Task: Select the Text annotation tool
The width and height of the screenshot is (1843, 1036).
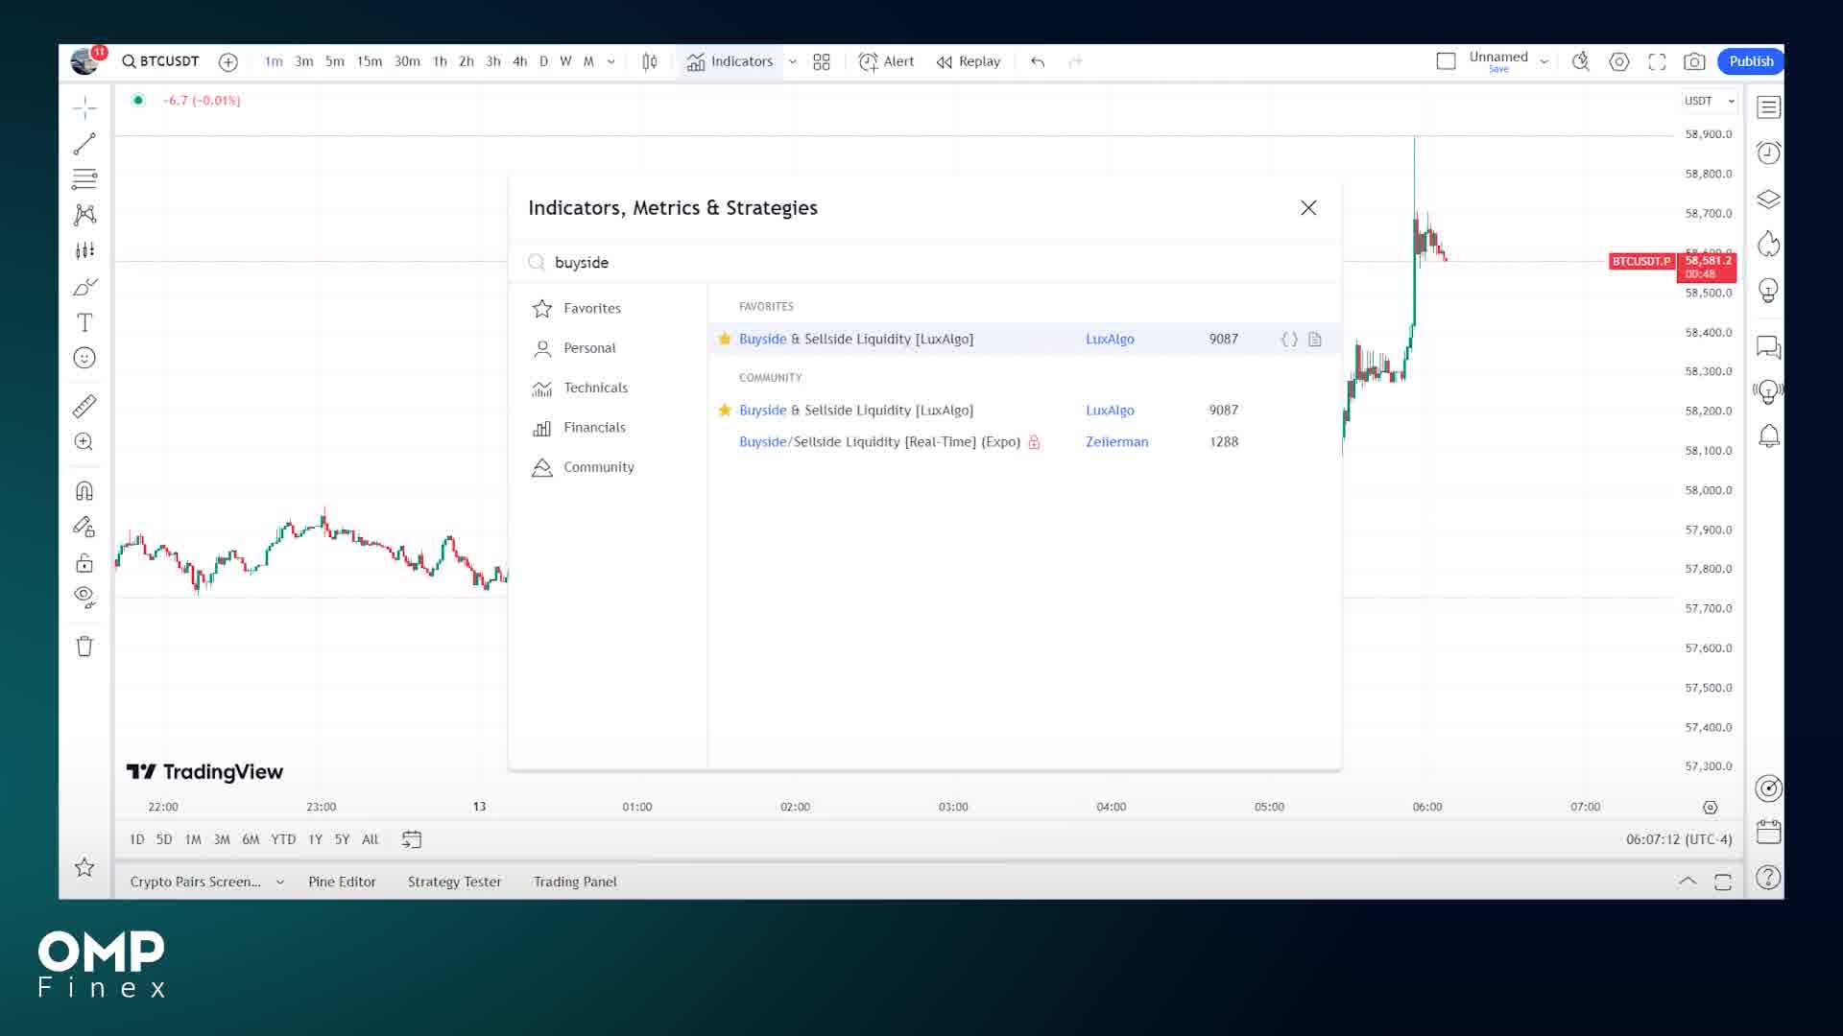Action: click(84, 322)
